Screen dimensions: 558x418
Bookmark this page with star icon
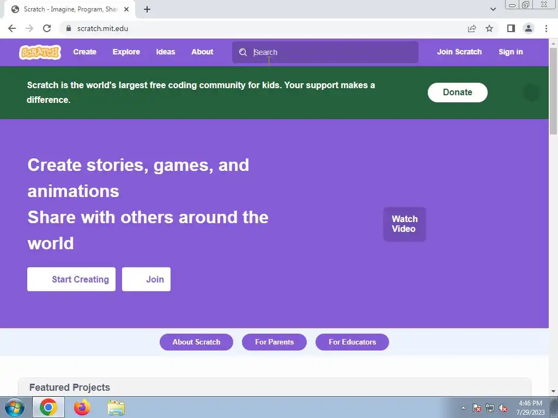pos(489,28)
